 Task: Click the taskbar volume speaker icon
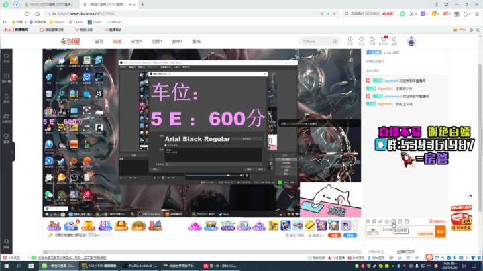(411, 266)
